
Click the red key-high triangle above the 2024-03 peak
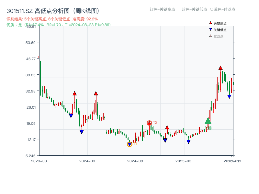click(x=96, y=93)
